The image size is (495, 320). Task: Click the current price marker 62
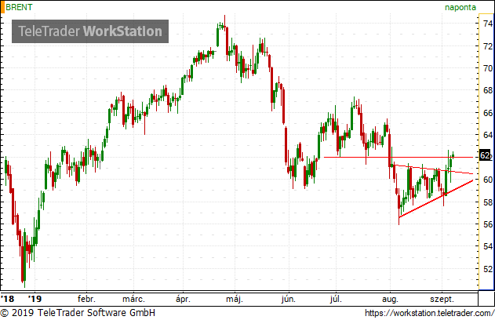[x=486, y=155]
